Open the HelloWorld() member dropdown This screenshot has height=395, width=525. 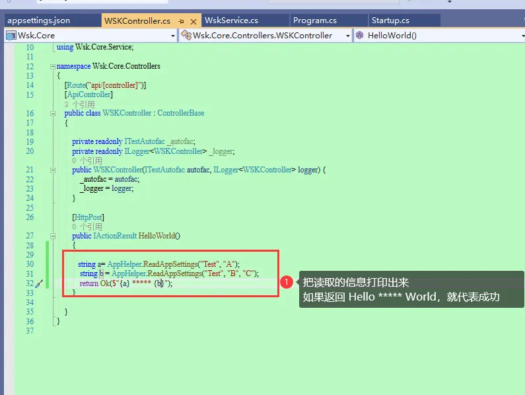[x=522, y=36]
